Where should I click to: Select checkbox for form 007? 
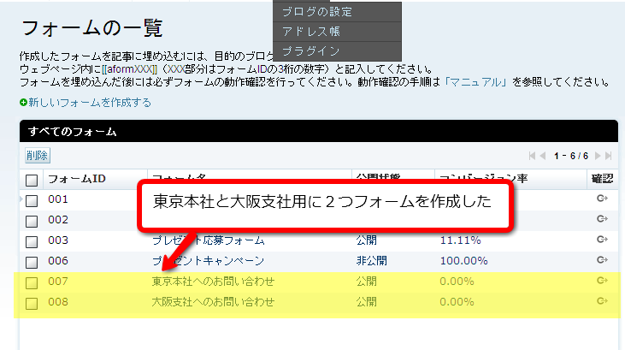pyautogui.click(x=32, y=282)
